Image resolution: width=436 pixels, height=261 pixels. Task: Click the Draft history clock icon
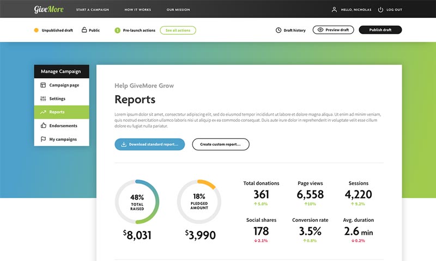(x=278, y=30)
